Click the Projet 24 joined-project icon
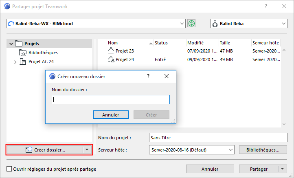 111,59
